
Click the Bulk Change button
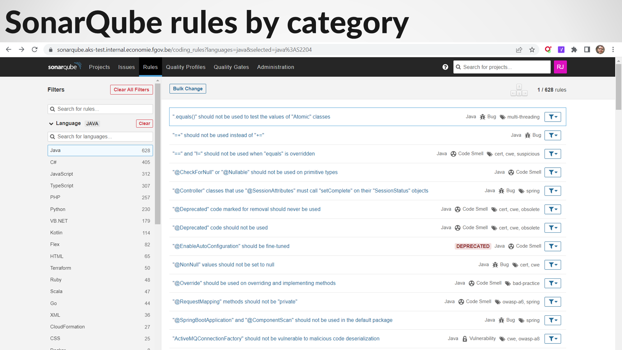[188, 89]
